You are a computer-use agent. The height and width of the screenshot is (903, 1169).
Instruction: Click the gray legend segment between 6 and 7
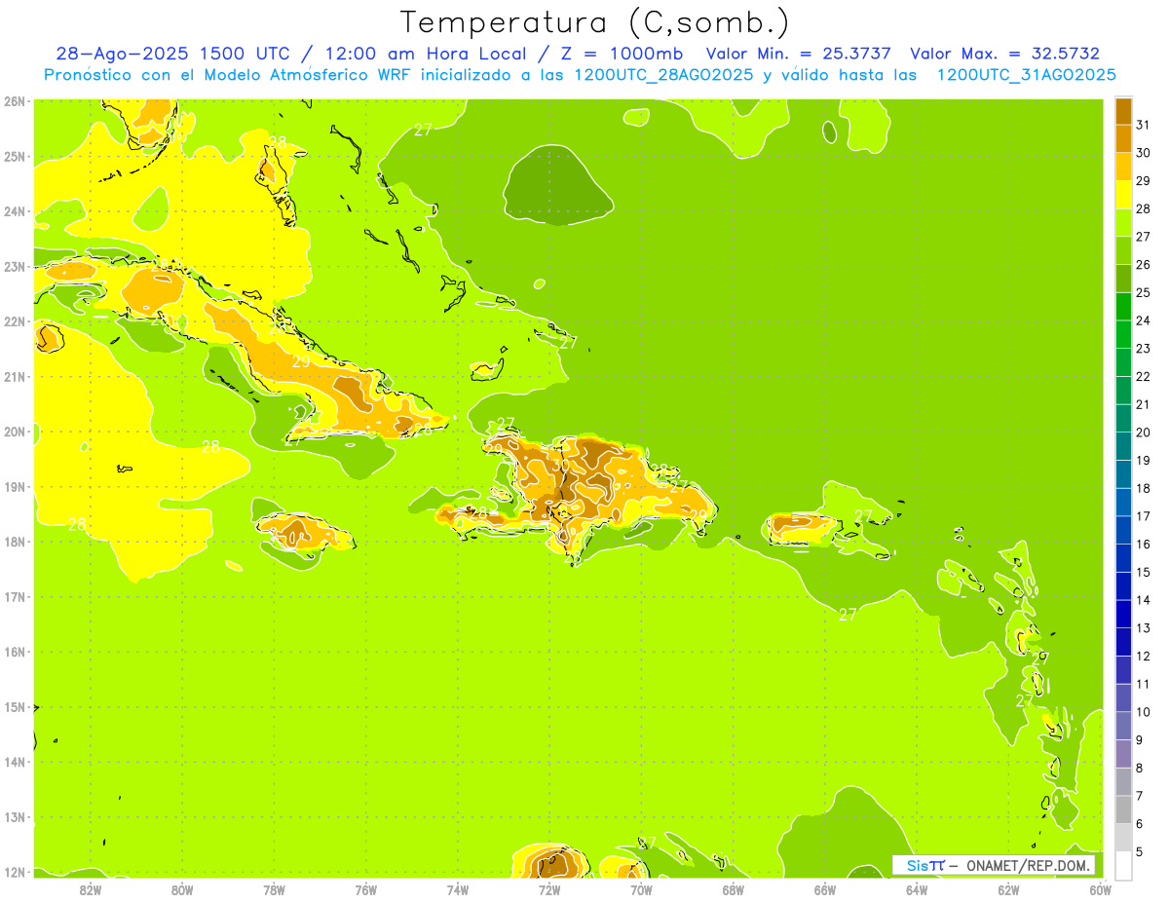pos(1123,809)
